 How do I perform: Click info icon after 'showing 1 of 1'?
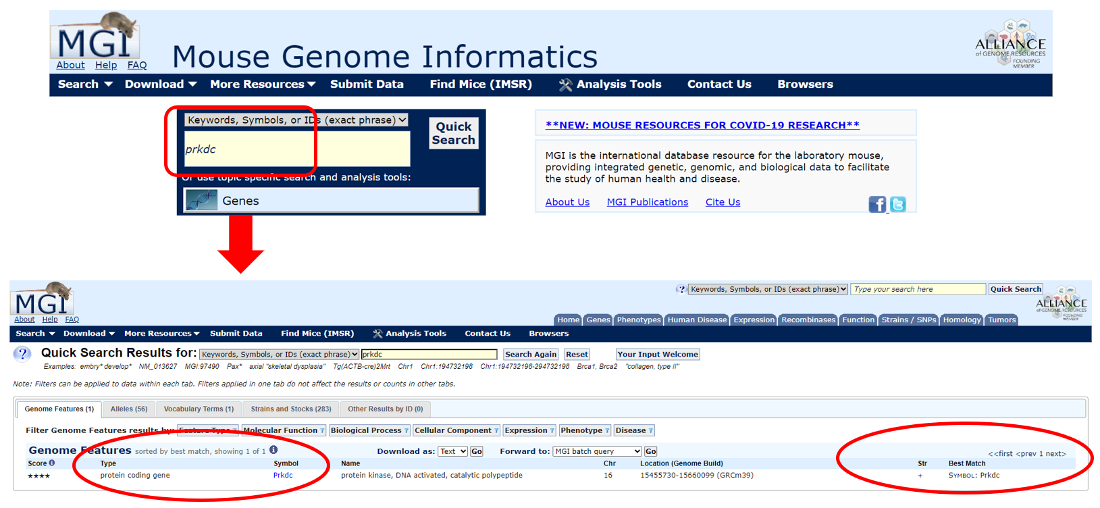click(273, 450)
